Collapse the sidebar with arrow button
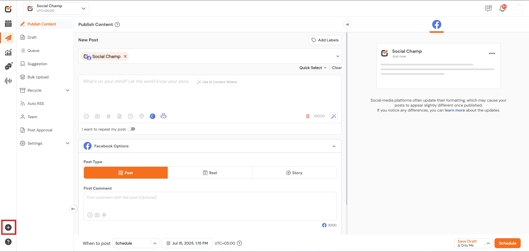Image resolution: width=529 pixels, height=252 pixels. click(73, 209)
